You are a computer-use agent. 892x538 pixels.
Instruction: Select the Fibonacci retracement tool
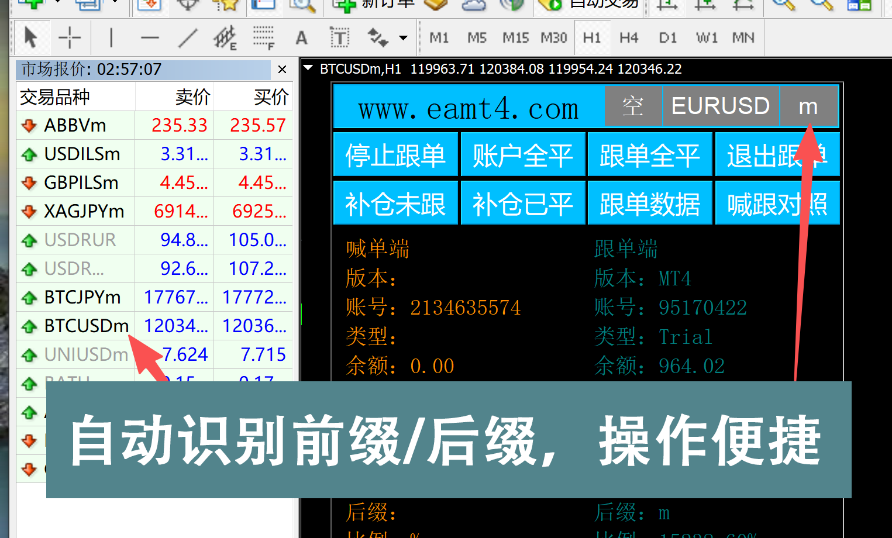[x=263, y=38]
